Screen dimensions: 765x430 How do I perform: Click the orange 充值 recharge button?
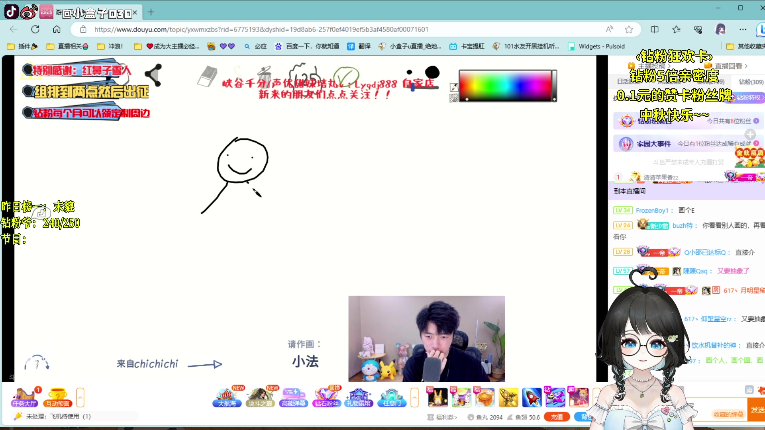557,416
